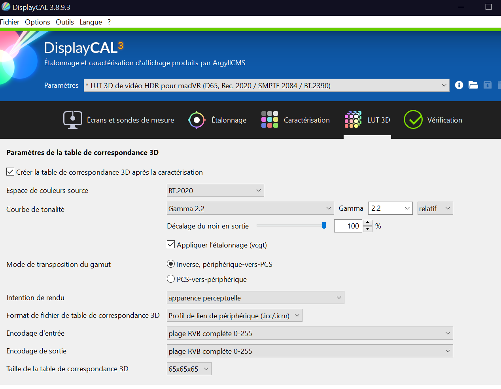Open the ? help menu

point(109,22)
